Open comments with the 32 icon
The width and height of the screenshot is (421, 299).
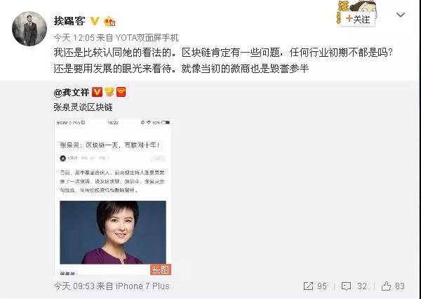[x=354, y=286]
